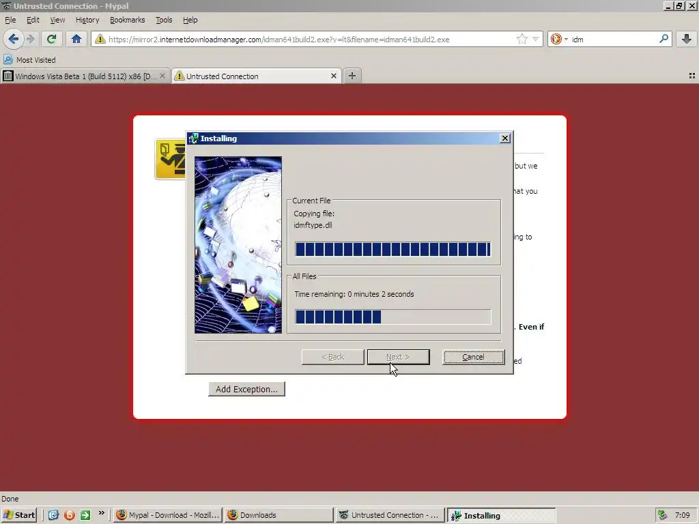
Task: Bookmark page with star icon
Action: [x=522, y=39]
